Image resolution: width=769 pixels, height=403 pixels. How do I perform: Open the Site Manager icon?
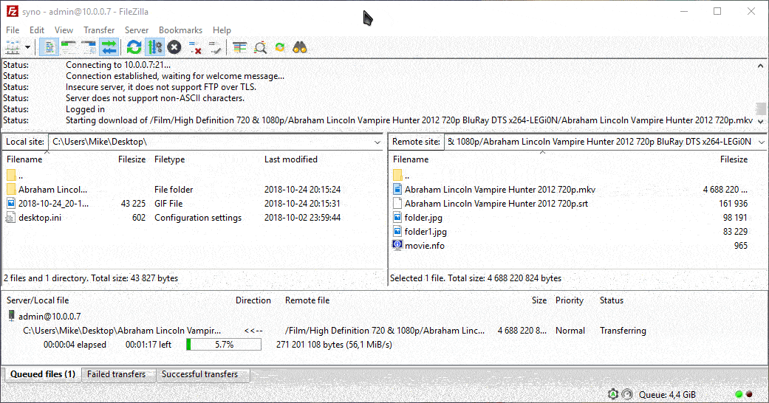click(13, 47)
